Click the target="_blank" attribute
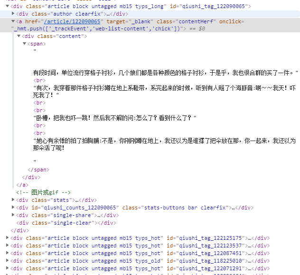Screen dimensions: 300x275 tap(130, 21)
